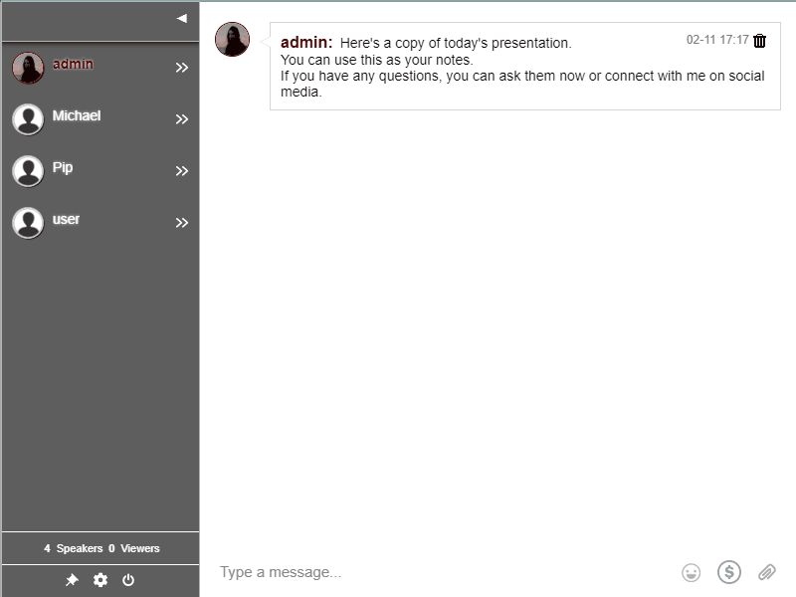
Task: Expand options for Pip
Action: coord(182,171)
